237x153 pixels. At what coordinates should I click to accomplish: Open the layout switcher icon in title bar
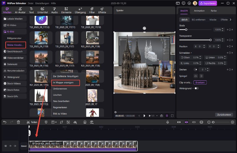pyautogui.click(x=178, y=3)
